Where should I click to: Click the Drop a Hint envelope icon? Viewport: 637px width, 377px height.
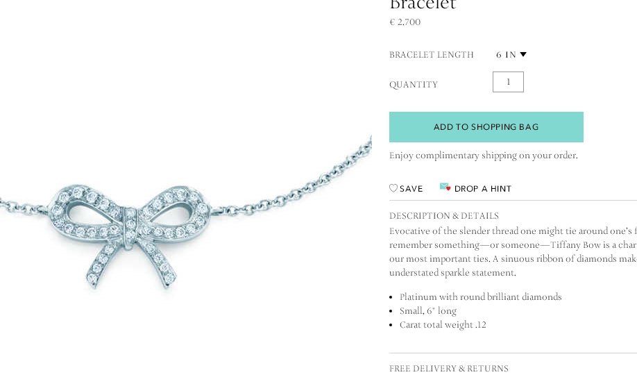pos(445,187)
